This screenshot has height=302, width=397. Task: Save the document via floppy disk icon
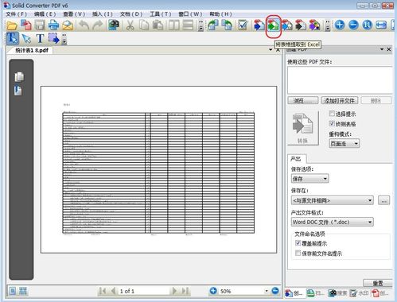pos(40,25)
